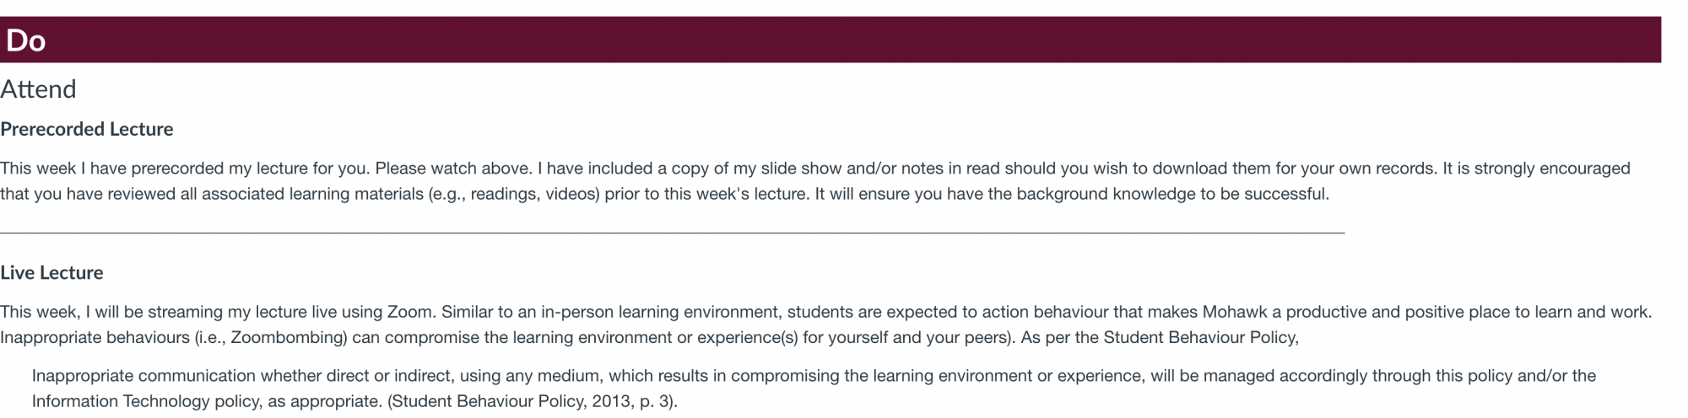Click the word 'Zoom' in Live Lecture paragraph
The width and height of the screenshot is (1688, 418).
tap(409, 312)
